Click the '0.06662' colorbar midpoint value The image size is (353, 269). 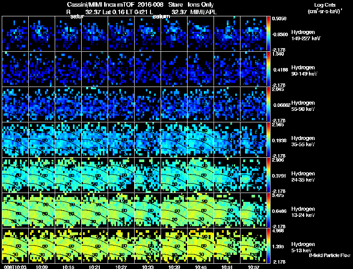(x=282, y=105)
